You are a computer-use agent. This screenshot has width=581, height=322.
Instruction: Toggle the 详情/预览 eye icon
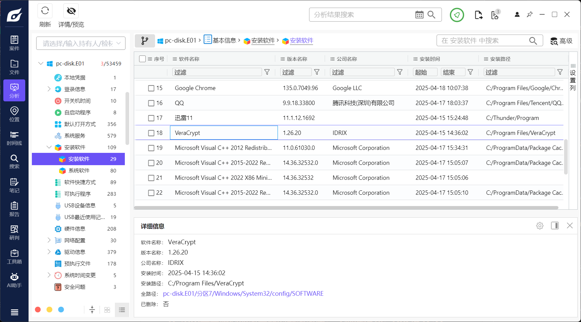(71, 11)
